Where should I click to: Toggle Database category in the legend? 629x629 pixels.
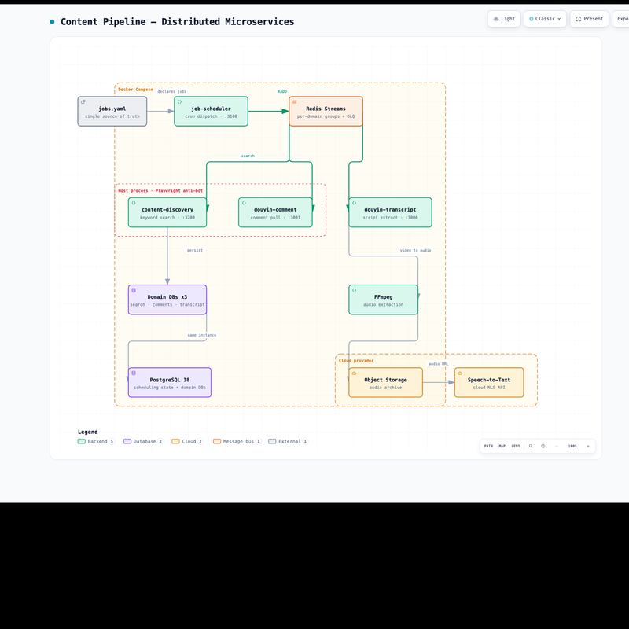(143, 441)
